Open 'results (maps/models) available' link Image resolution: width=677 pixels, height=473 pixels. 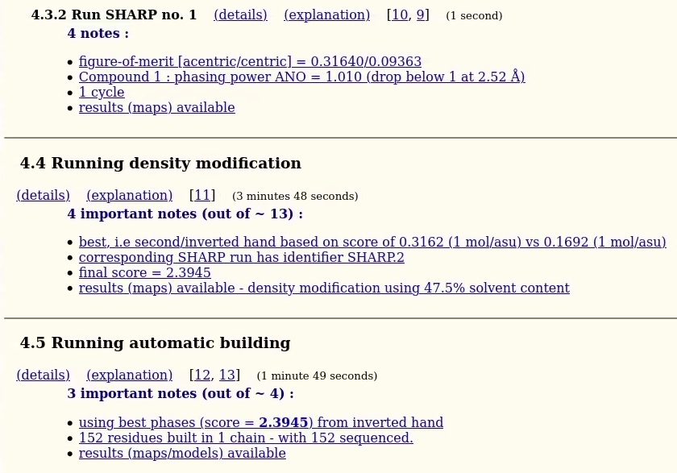[182, 454]
